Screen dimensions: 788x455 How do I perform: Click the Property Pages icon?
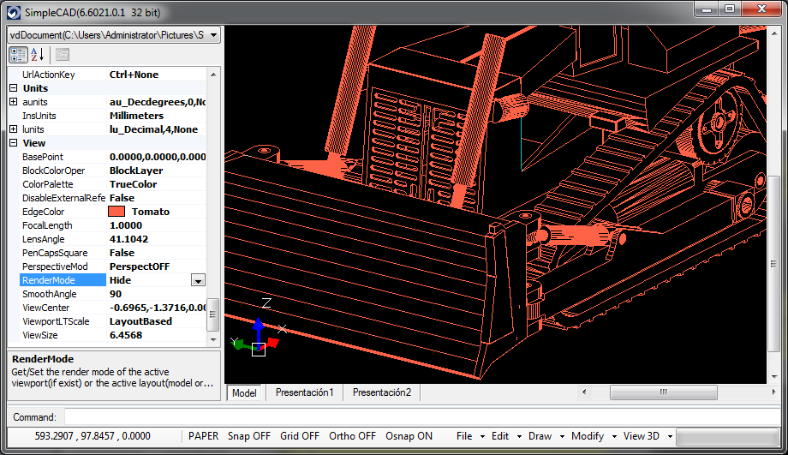[x=63, y=55]
